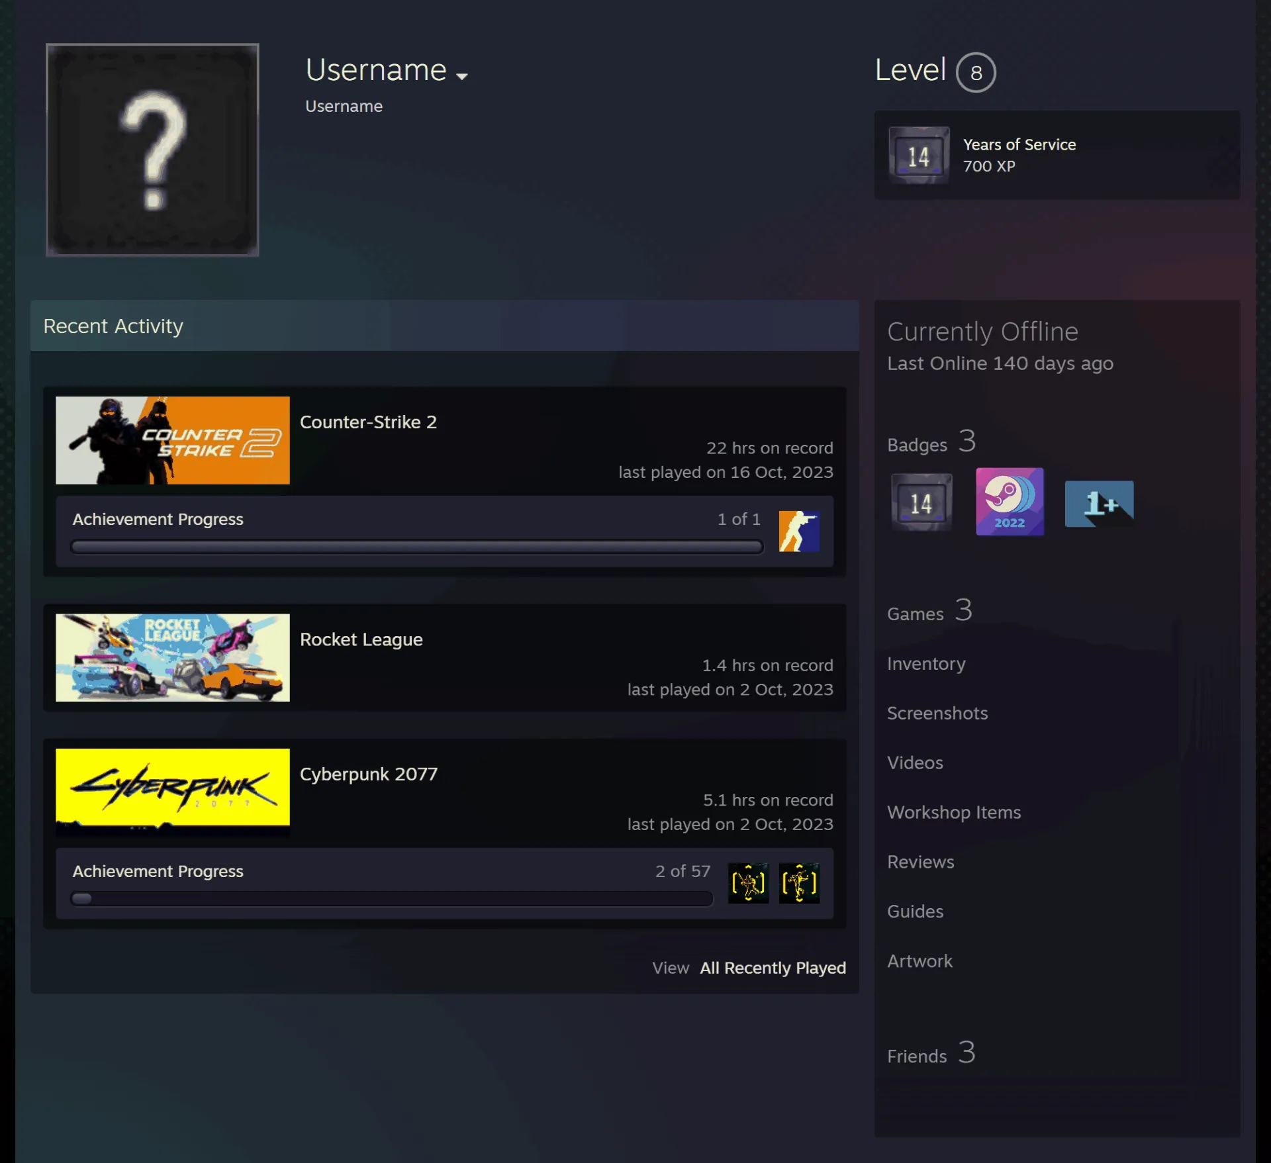Click the '22 hrs on record' text
1271x1163 pixels.
pyautogui.click(x=770, y=448)
